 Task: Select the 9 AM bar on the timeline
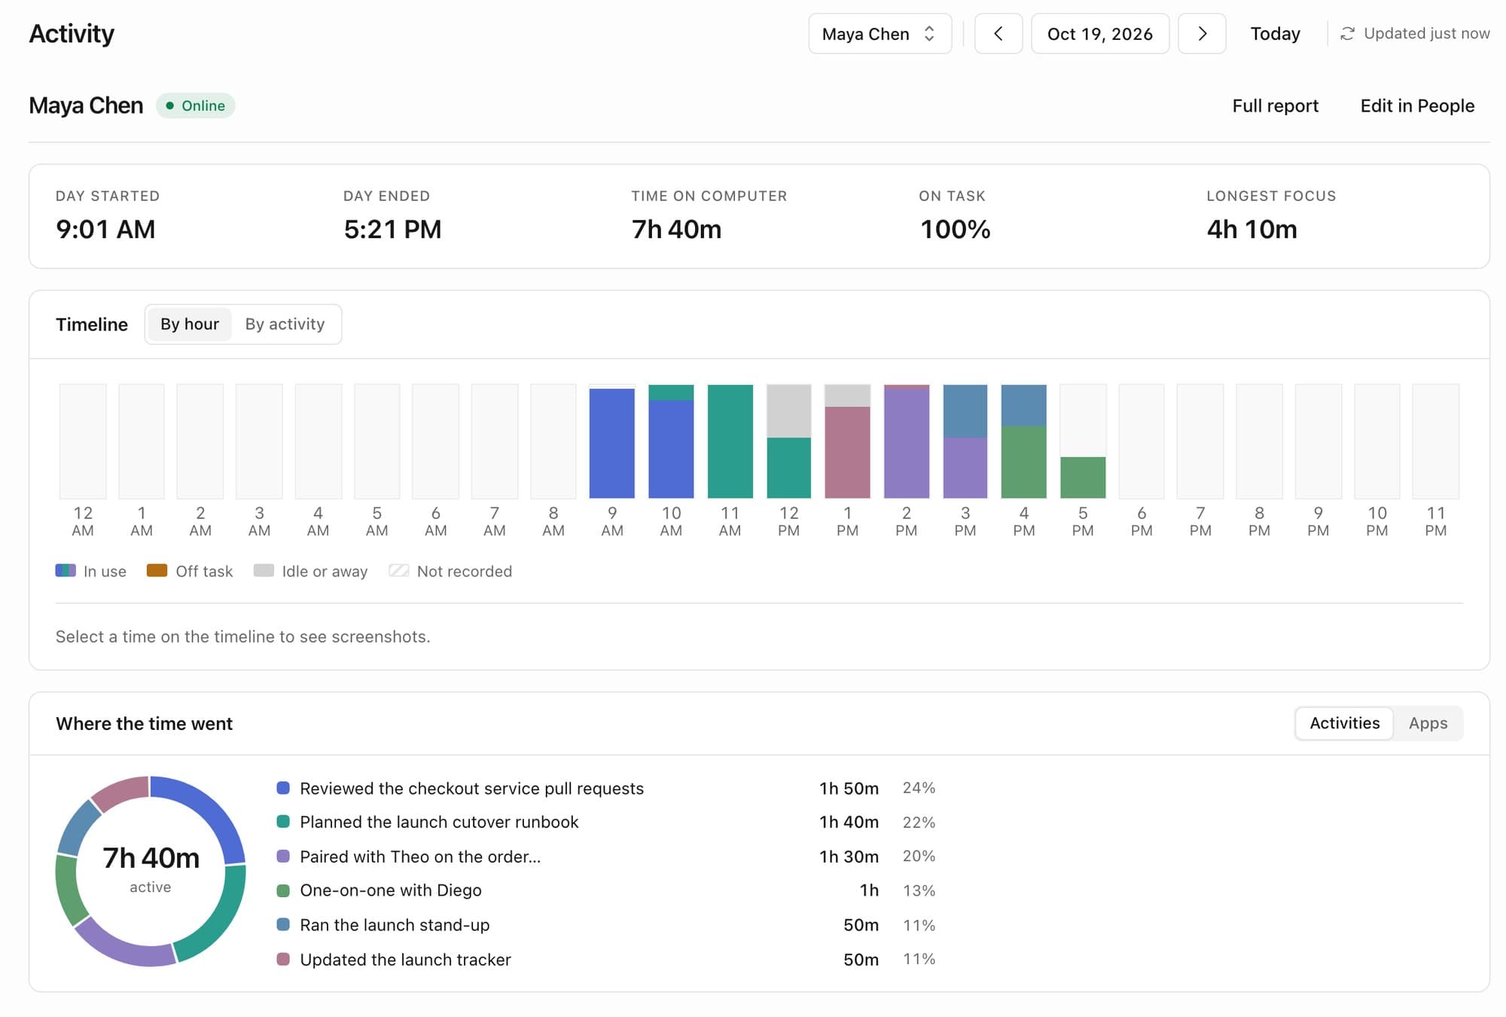point(612,441)
